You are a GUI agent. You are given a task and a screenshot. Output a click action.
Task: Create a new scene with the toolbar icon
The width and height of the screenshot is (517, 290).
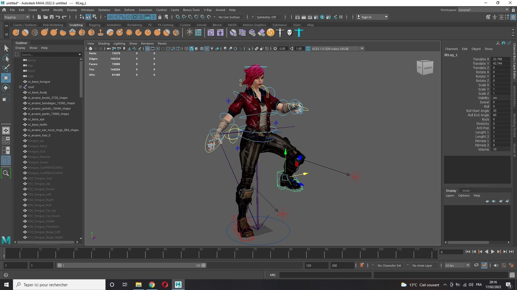(39, 17)
